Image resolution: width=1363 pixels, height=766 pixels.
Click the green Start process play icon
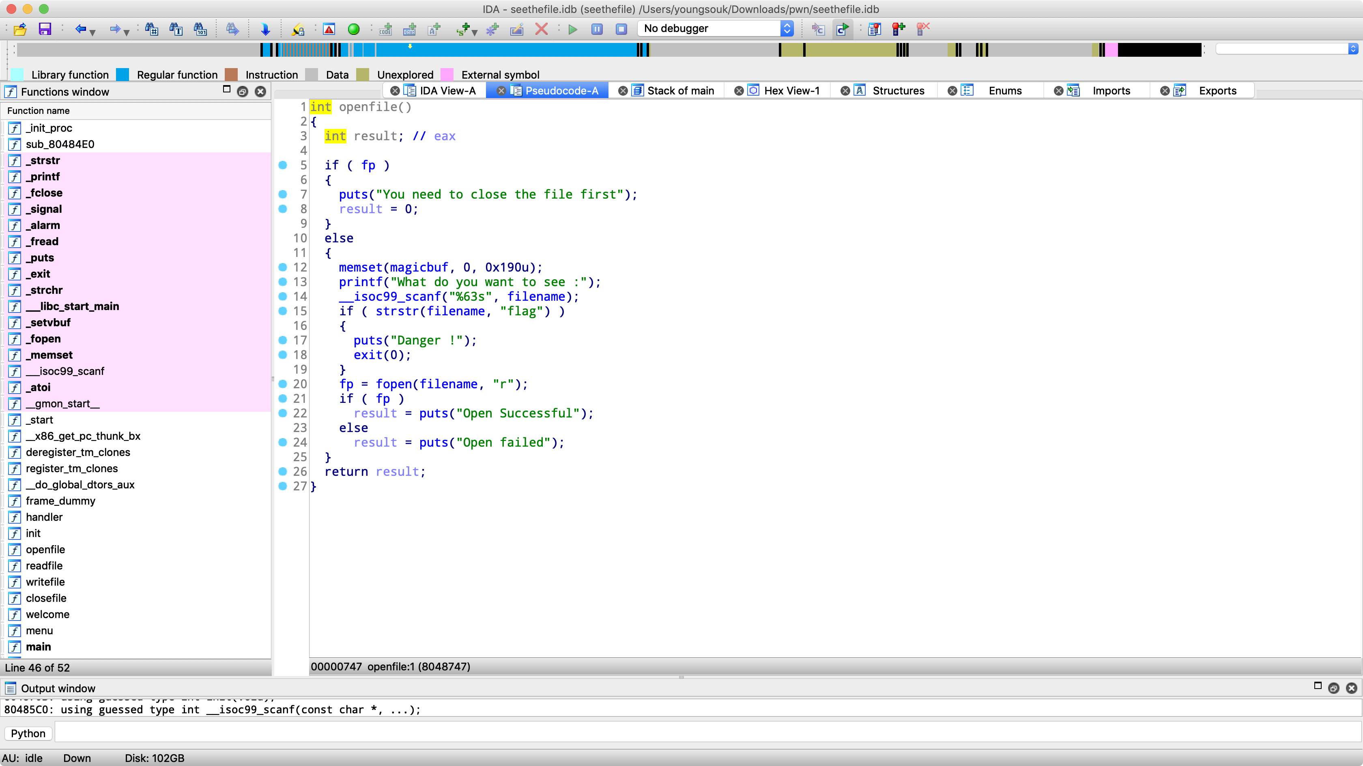click(x=572, y=29)
